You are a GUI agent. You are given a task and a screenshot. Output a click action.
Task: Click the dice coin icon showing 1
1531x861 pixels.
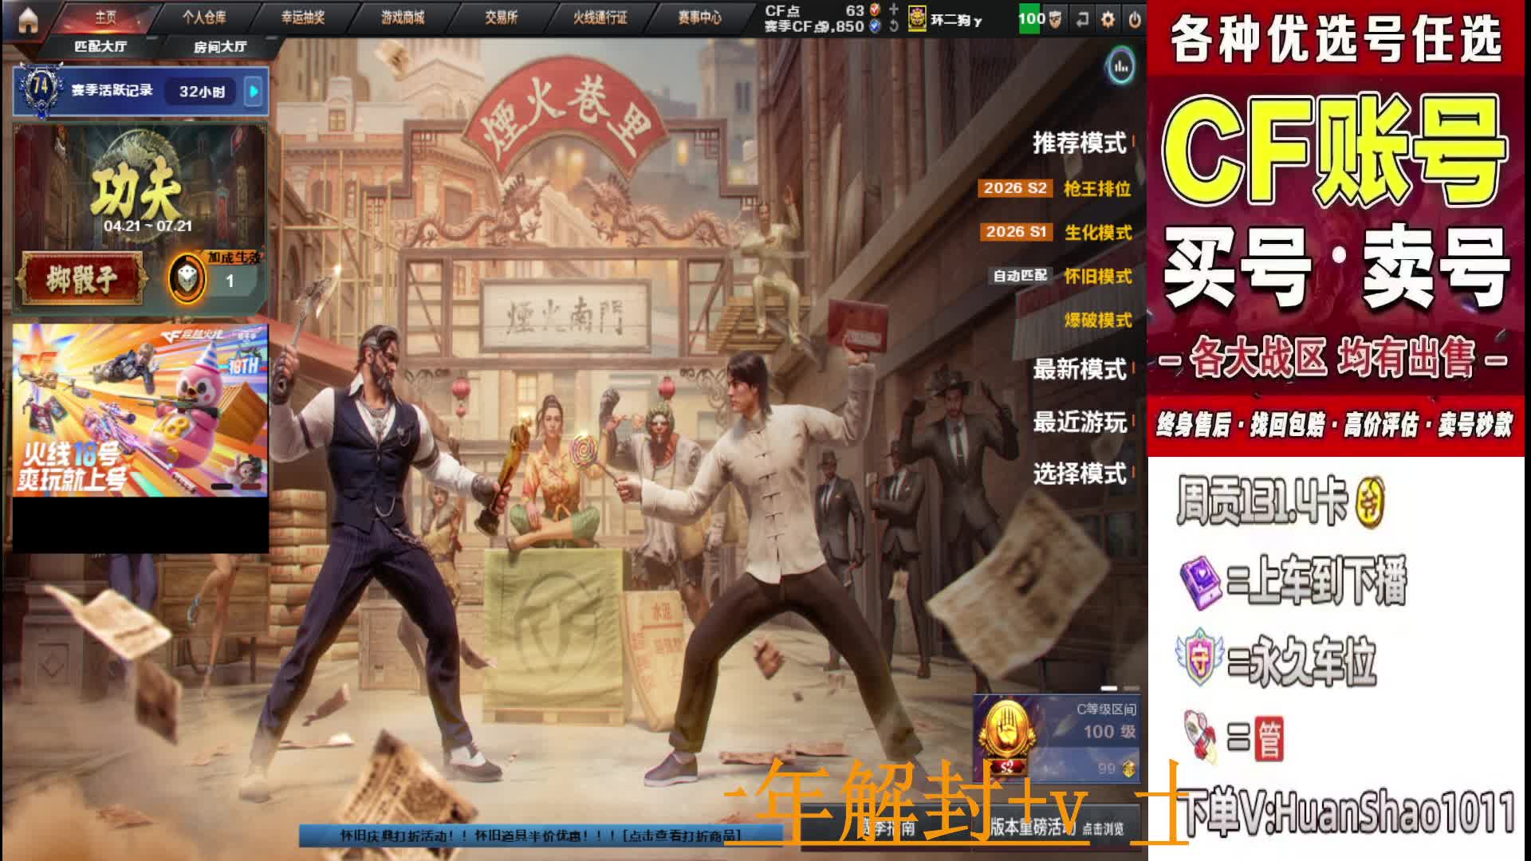[x=187, y=278]
